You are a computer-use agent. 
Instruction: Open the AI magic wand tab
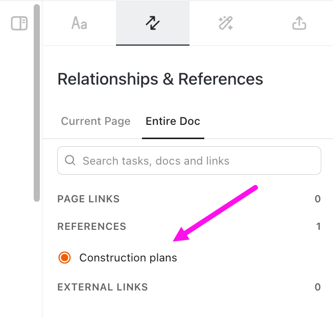coord(226,23)
